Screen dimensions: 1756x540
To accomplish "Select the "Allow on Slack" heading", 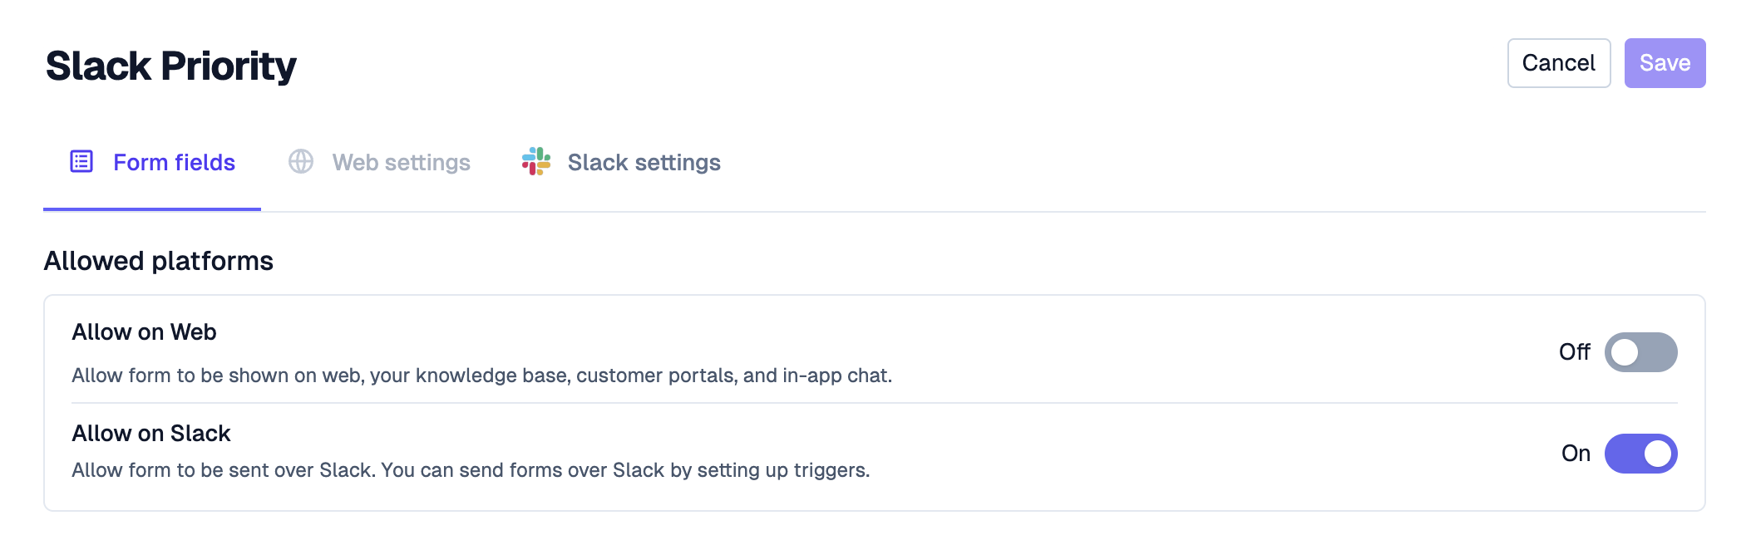I will click(x=151, y=434).
